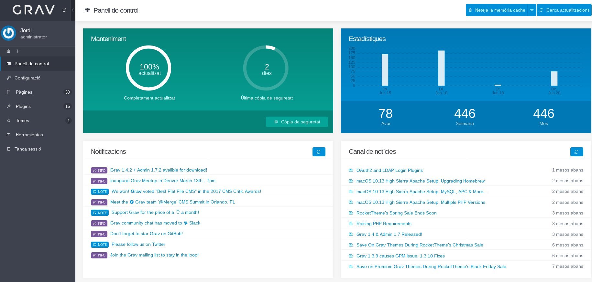
Task: Click Neteja la memòria cache button
Action: tap(497, 10)
